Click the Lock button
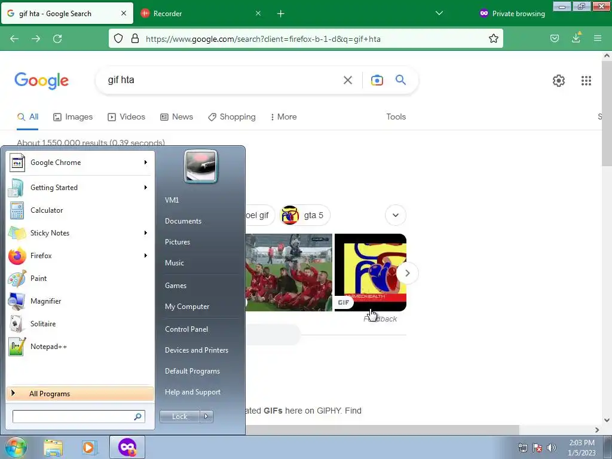612x459 pixels. [x=180, y=417]
